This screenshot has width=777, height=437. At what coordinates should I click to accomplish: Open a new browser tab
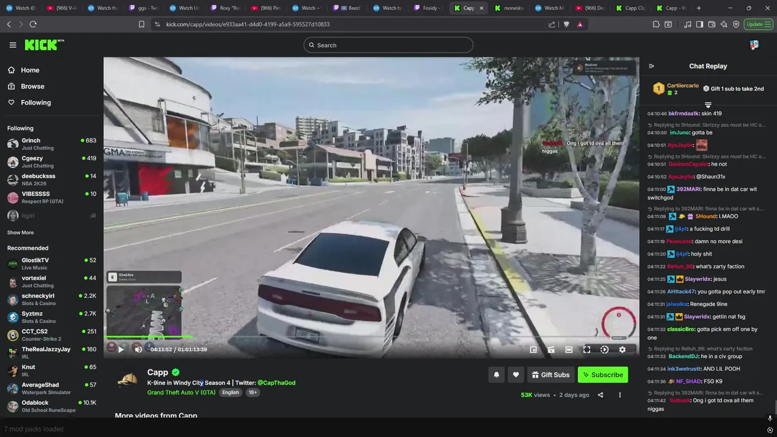[699, 8]
